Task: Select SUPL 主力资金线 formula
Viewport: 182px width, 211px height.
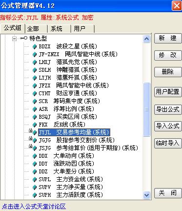Action: coord(71,180)
